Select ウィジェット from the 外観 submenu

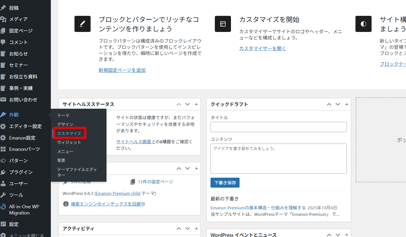click(x=69, y=143)
